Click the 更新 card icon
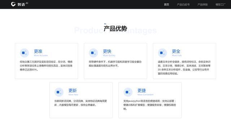 59,92
